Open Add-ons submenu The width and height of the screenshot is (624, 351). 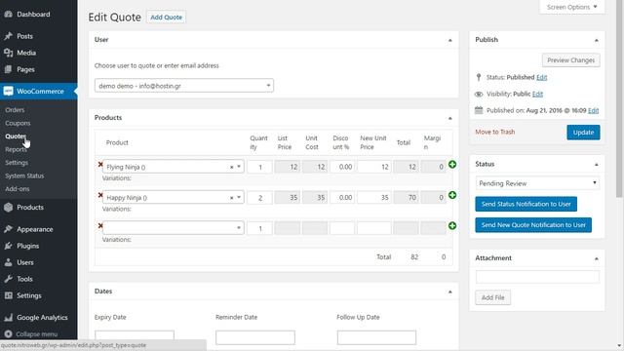[x=18, y=189]
